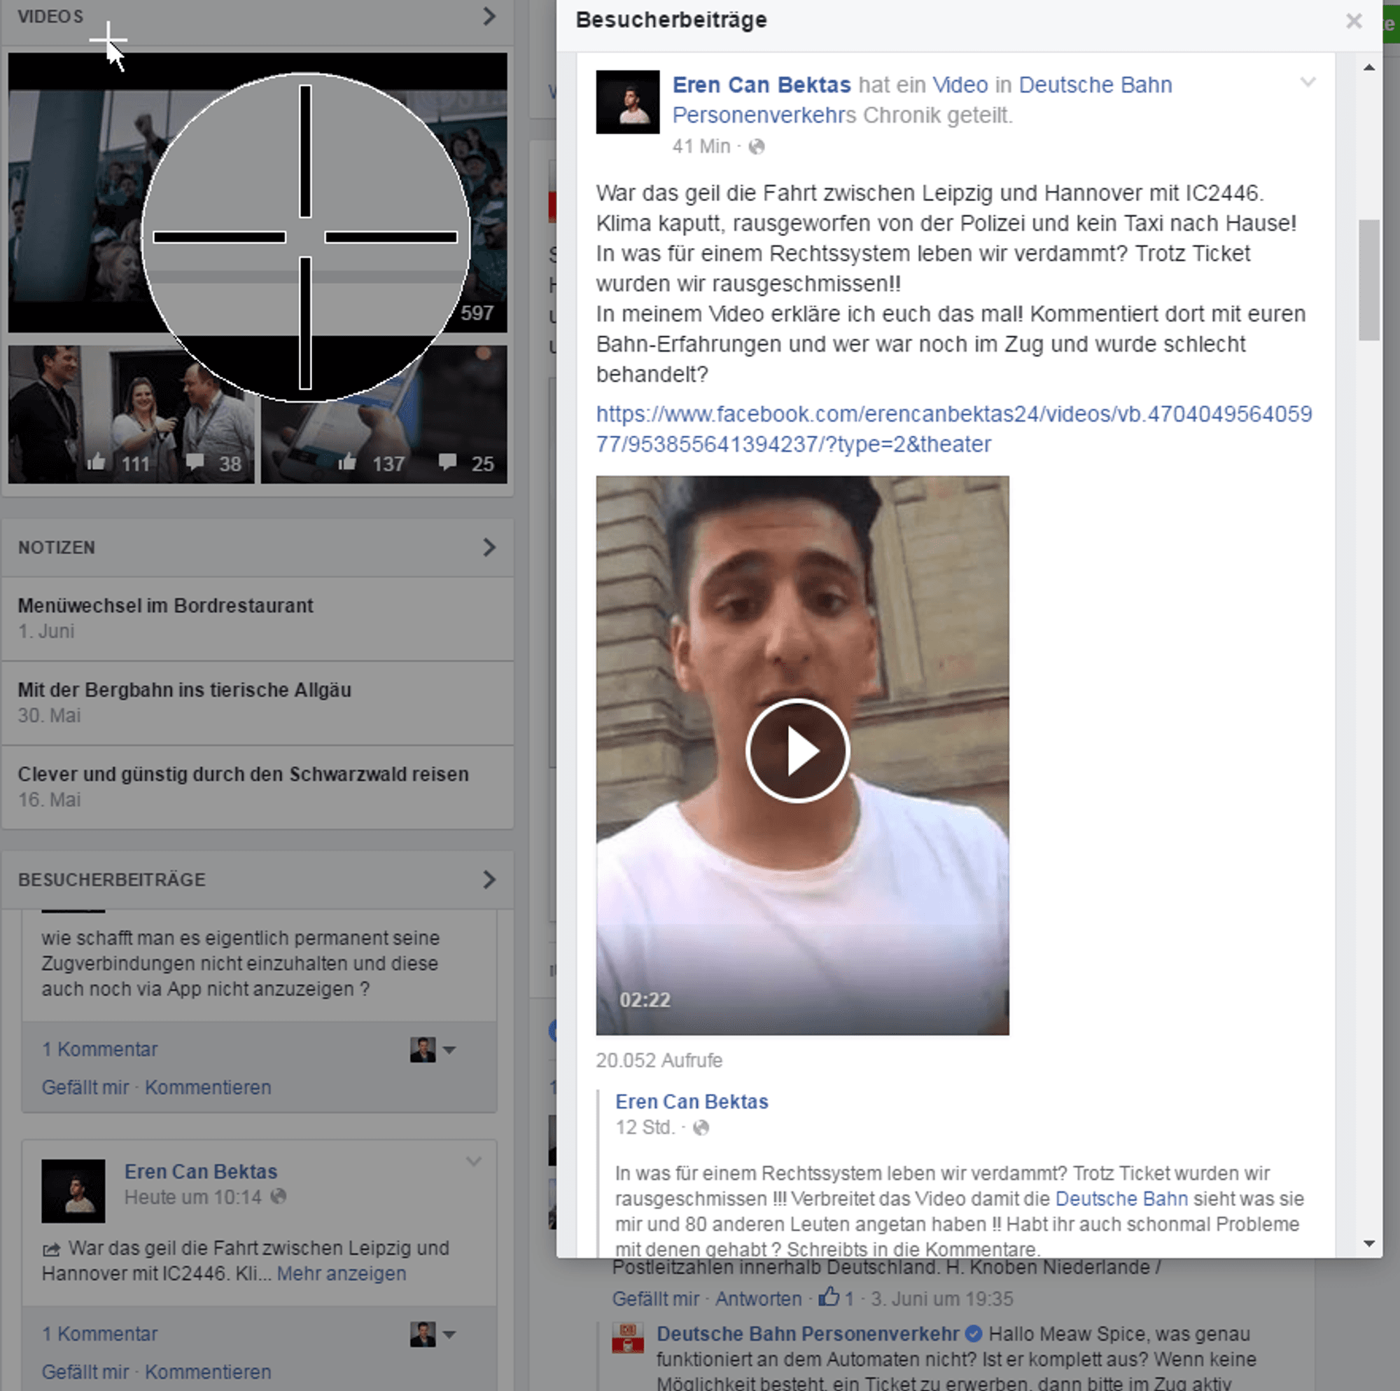Open Deutsche Bahn link in shared post text
Viewport: 1400px width, 1391px height.
tap(1121, 1199)
